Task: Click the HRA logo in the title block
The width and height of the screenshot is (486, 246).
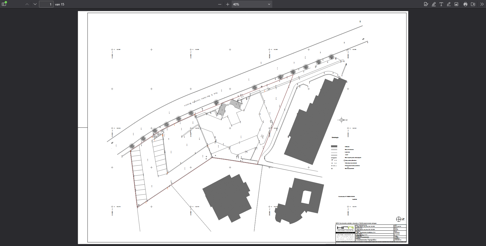Action: point(345,228)
